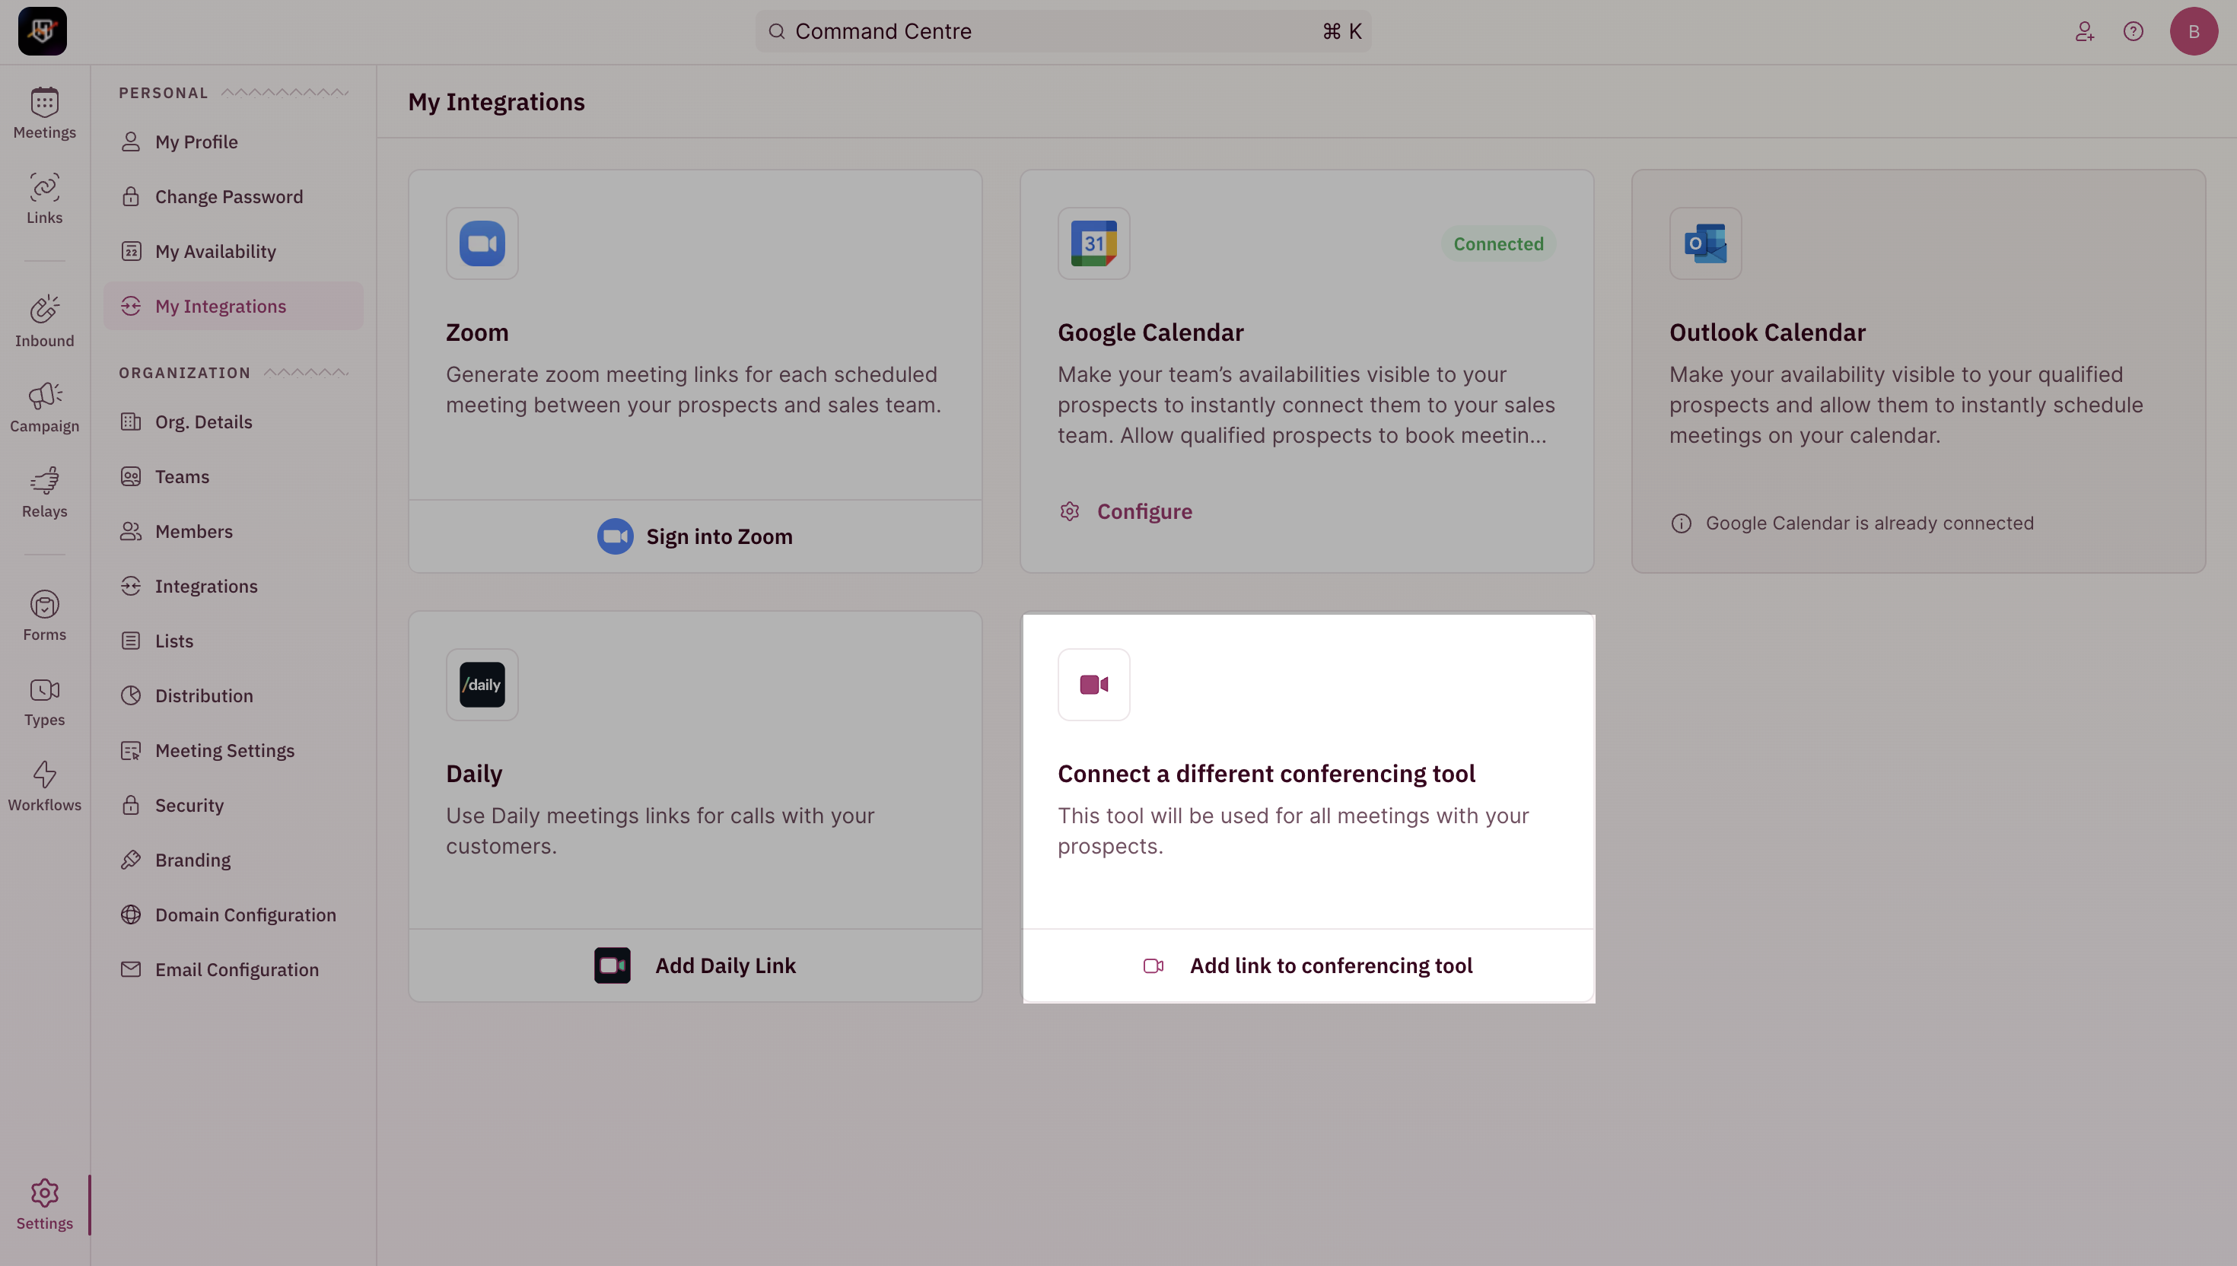2237x1266 pixels.
Task: Click the Daily logo icon on card
Action: 482,685
